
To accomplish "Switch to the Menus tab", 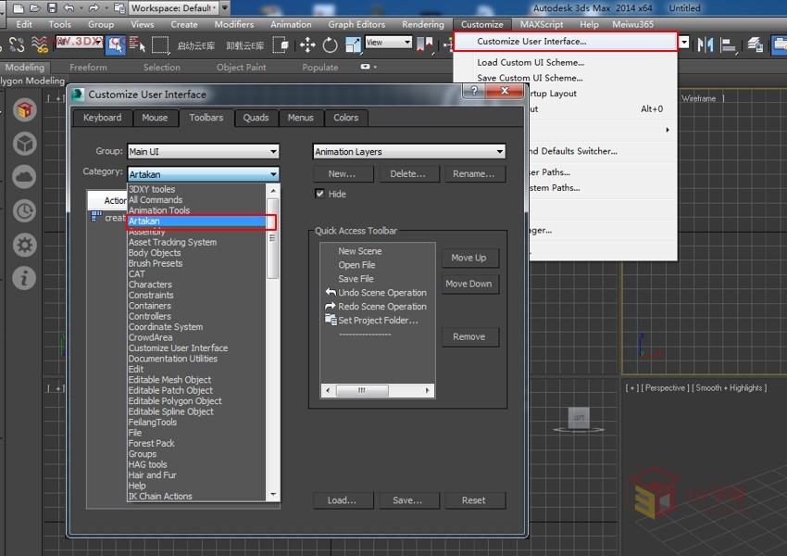I will tap(301, 118).
